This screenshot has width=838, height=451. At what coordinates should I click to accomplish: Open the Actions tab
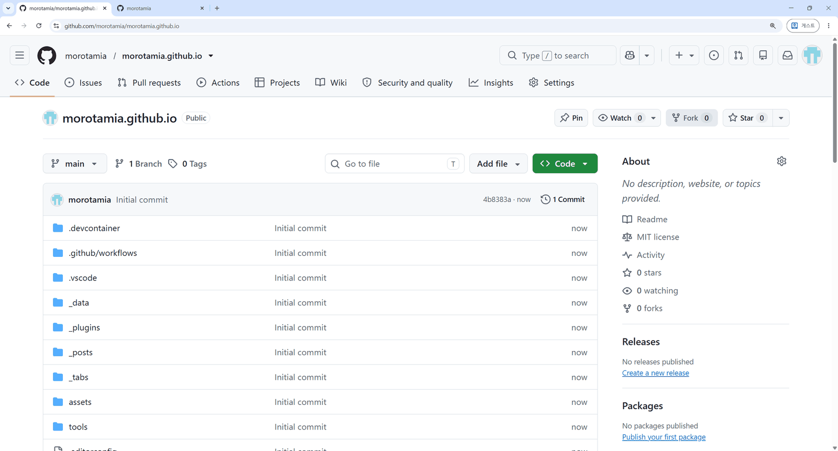pyautogui.click(x=218, y=83)
